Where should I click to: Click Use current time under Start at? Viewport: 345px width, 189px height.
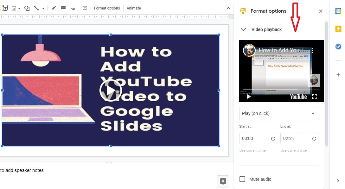click(252, 151)
